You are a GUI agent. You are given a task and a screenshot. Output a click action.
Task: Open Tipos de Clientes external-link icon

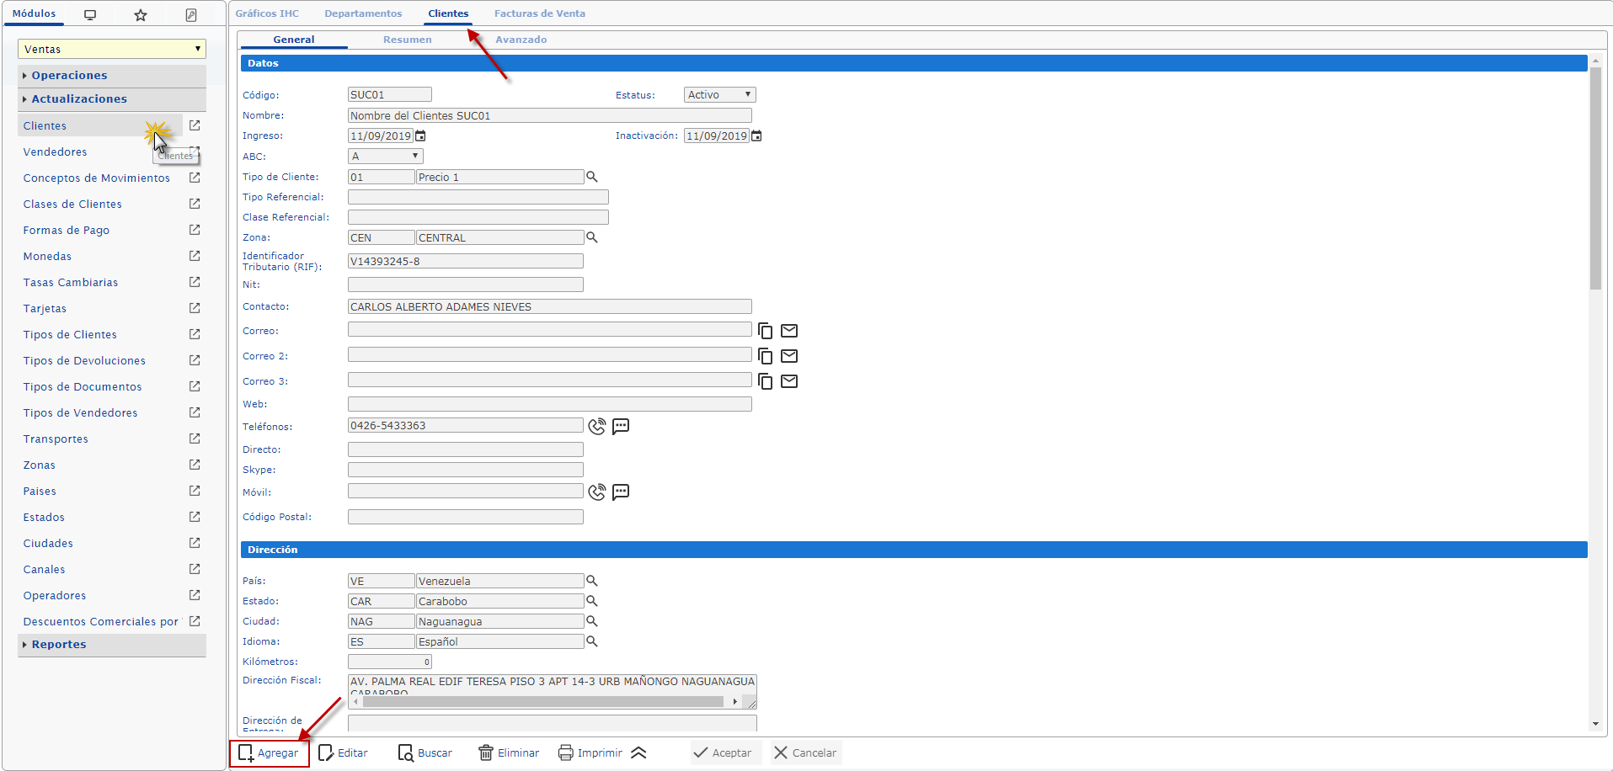pyautogui.click(x=195, y=334)
